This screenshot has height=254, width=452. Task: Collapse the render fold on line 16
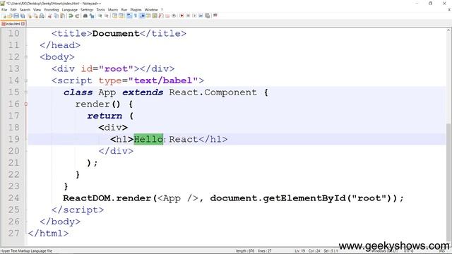(26, 104)
